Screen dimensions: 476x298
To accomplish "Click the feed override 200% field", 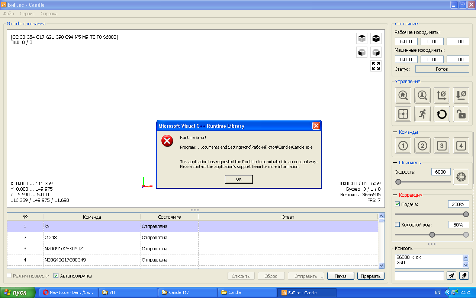I will [x=459, y=204].
